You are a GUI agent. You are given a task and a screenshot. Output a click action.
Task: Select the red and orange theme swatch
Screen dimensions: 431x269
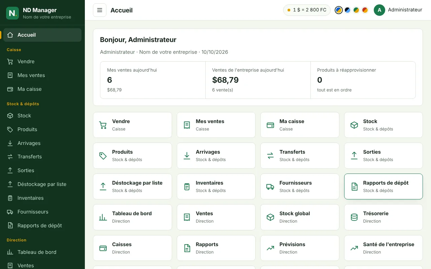tap(365, 10)
